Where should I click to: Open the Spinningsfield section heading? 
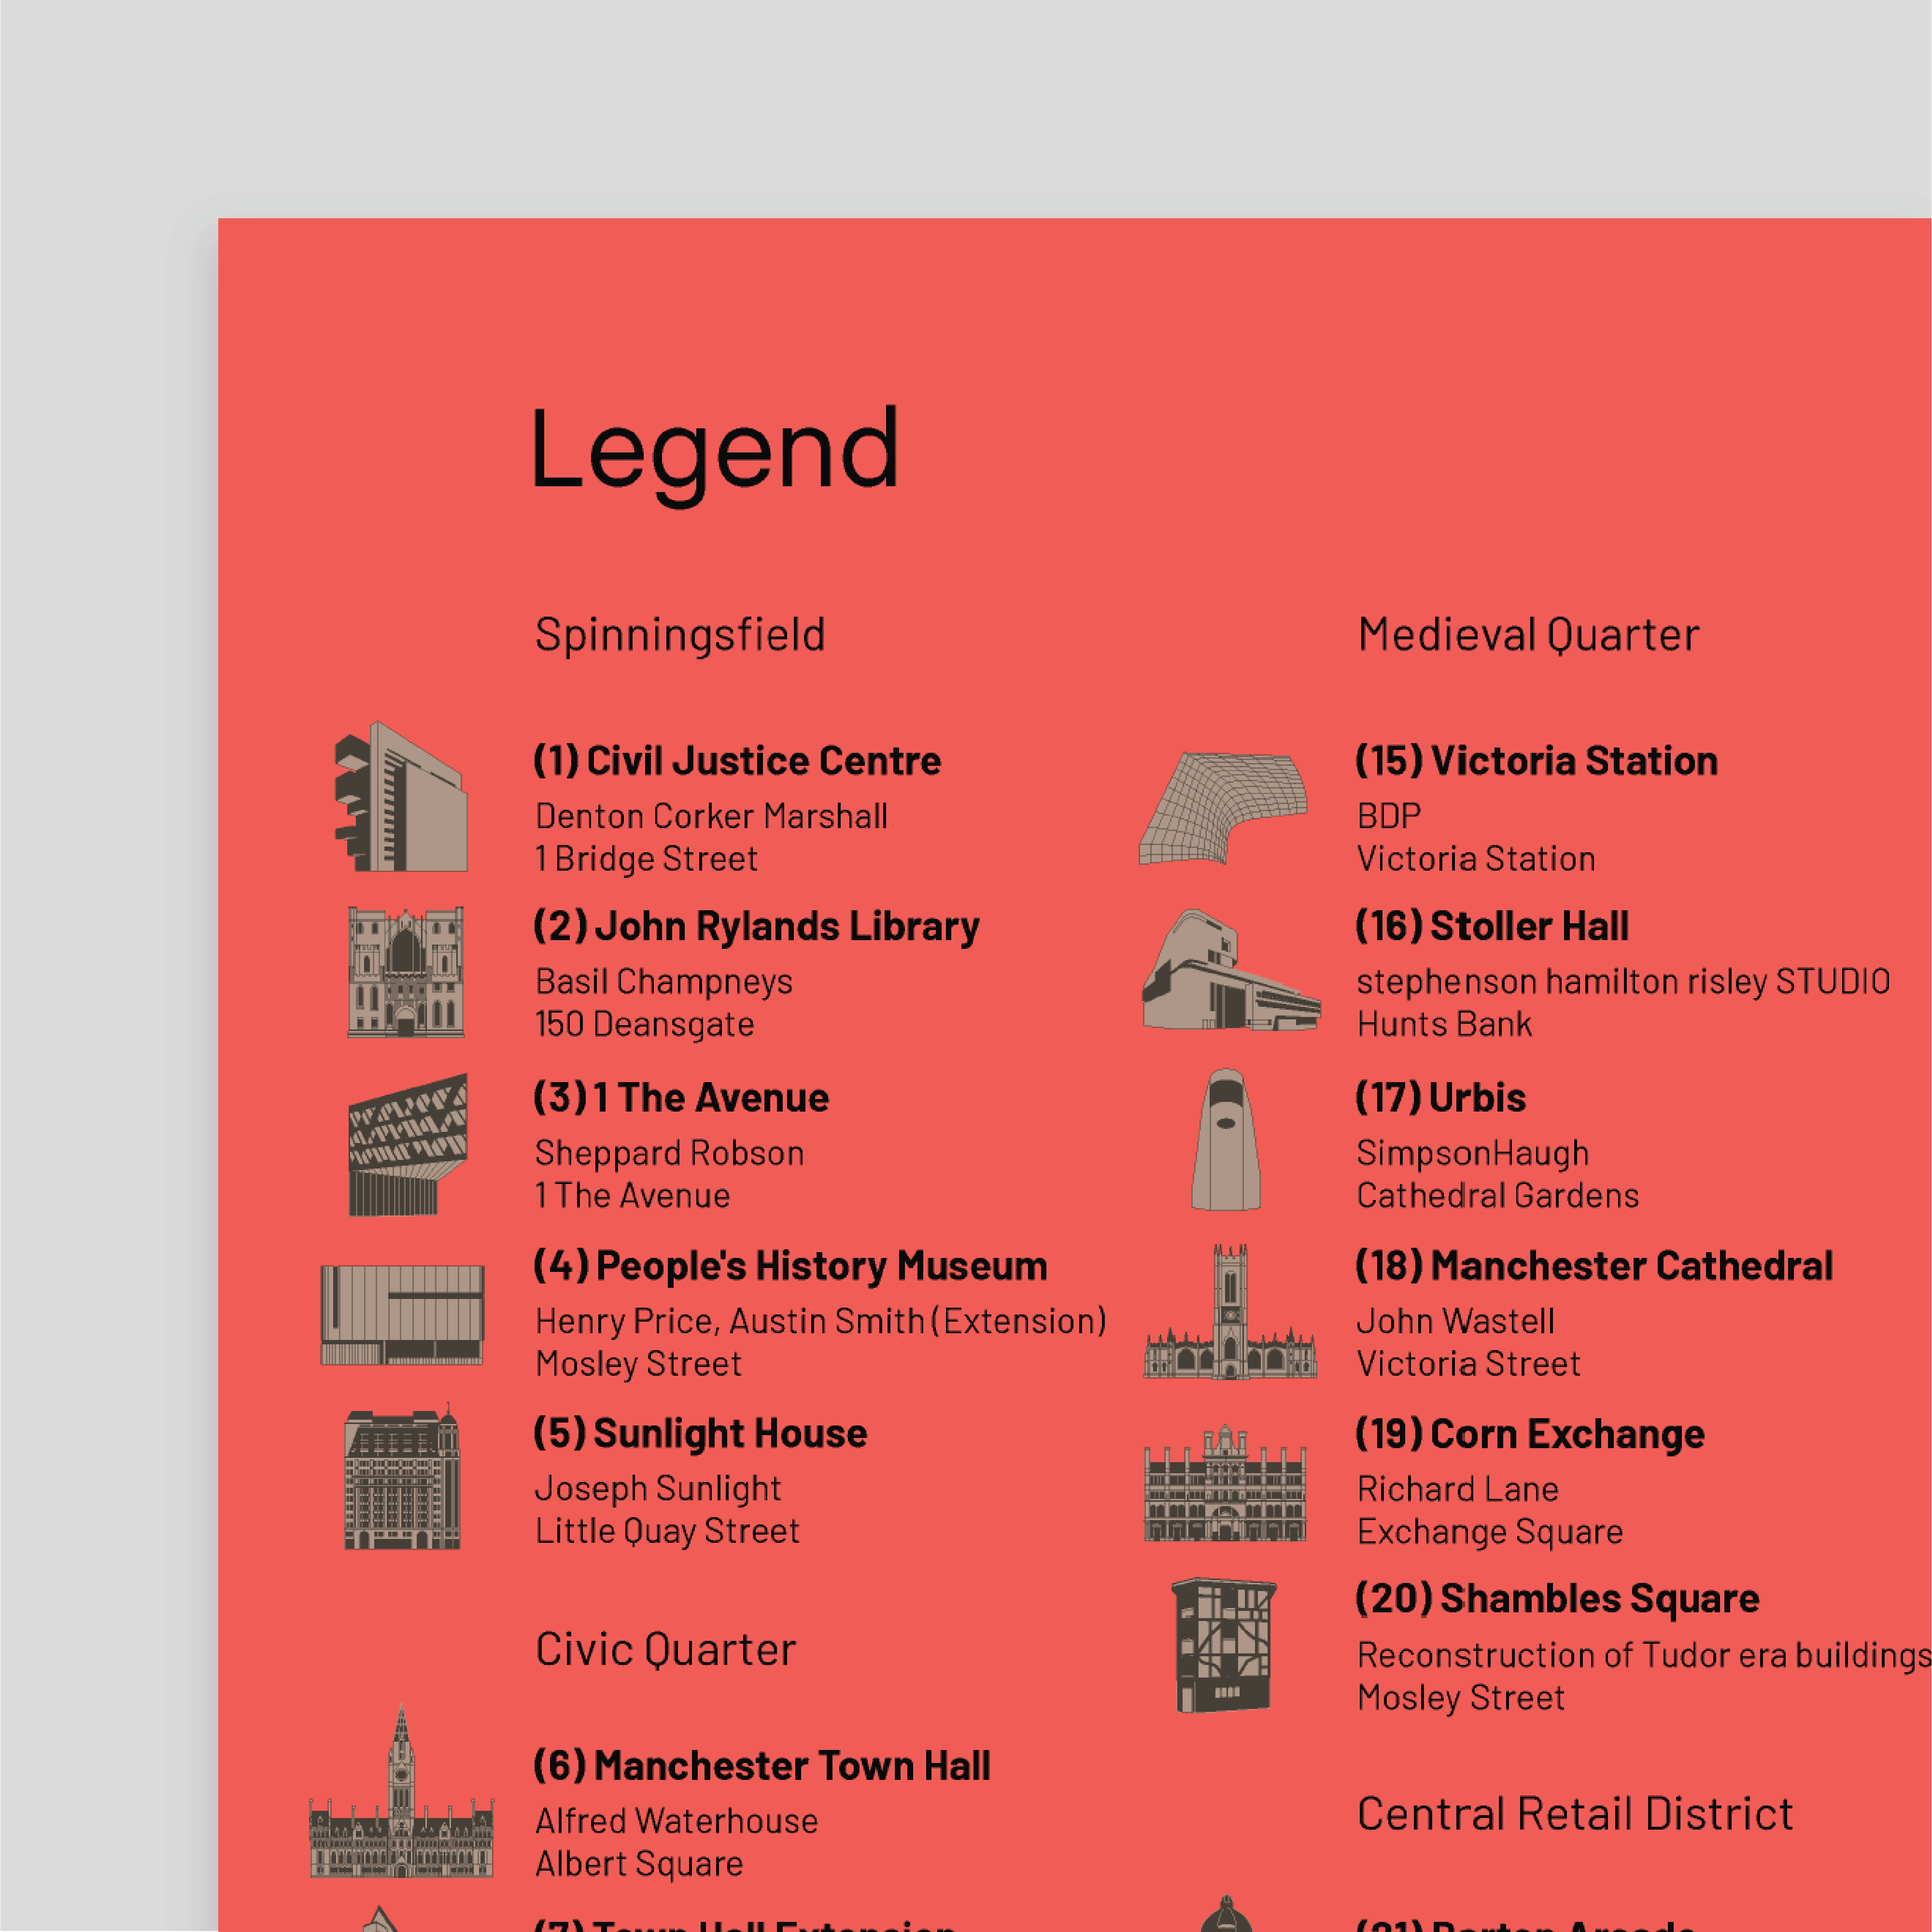point(679,632)
